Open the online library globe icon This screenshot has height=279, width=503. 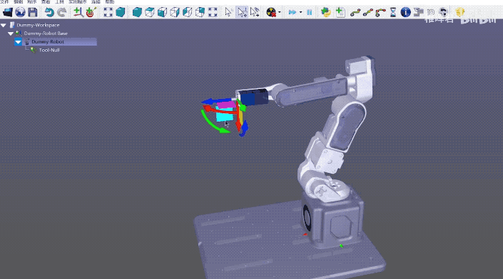coord(20,13)
